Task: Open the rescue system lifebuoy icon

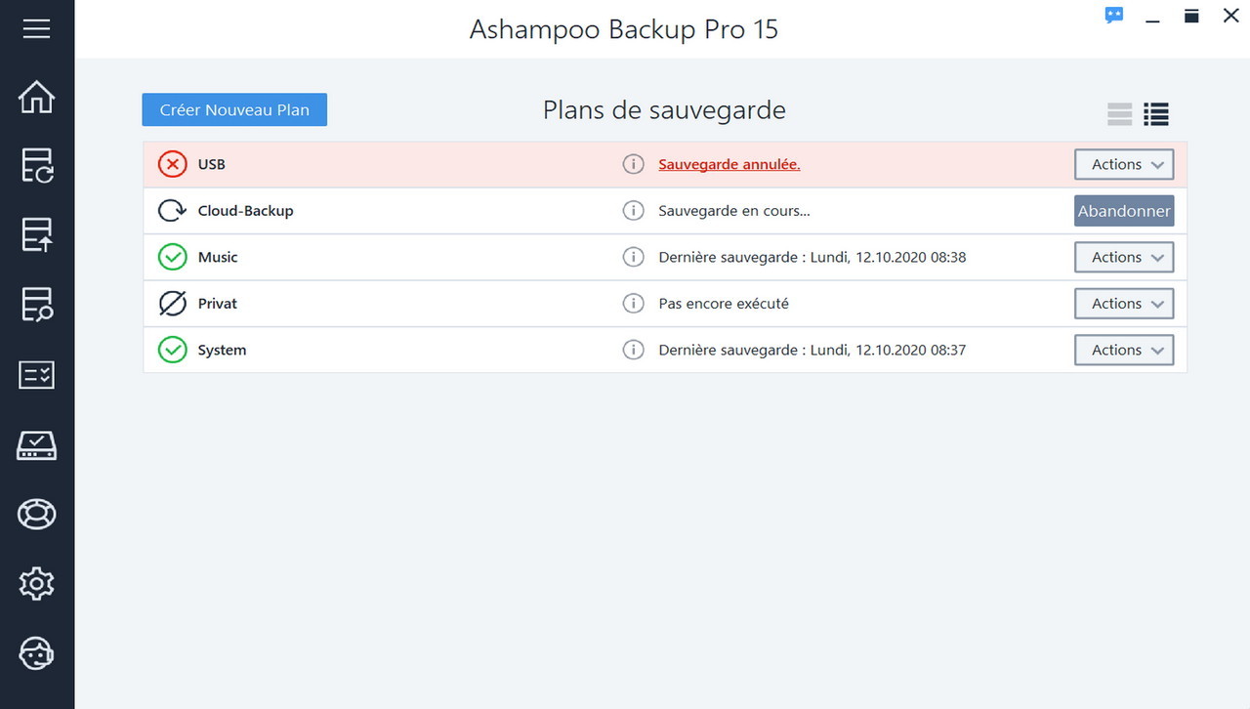Action: [x=36, y=515]
